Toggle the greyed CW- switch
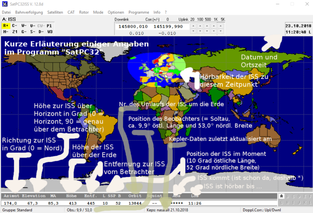Viewport: 313px width, 213px height. pos(41,25)
